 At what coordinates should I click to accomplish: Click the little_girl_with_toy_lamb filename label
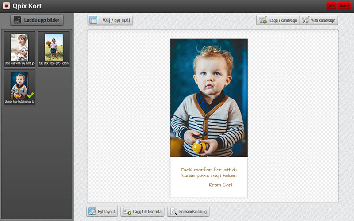19,63
